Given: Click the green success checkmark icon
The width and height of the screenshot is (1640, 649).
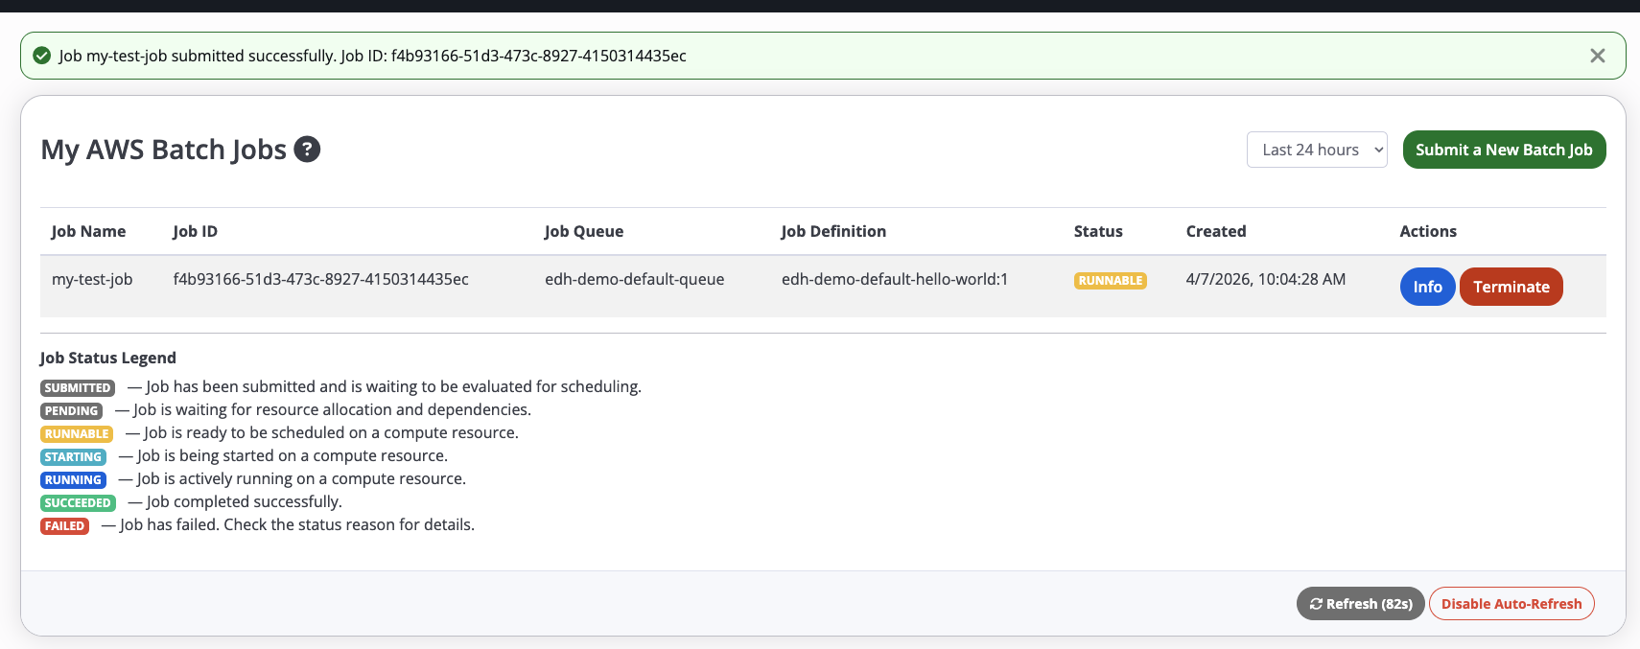Looking at the screenshot, I should [42, 56].
